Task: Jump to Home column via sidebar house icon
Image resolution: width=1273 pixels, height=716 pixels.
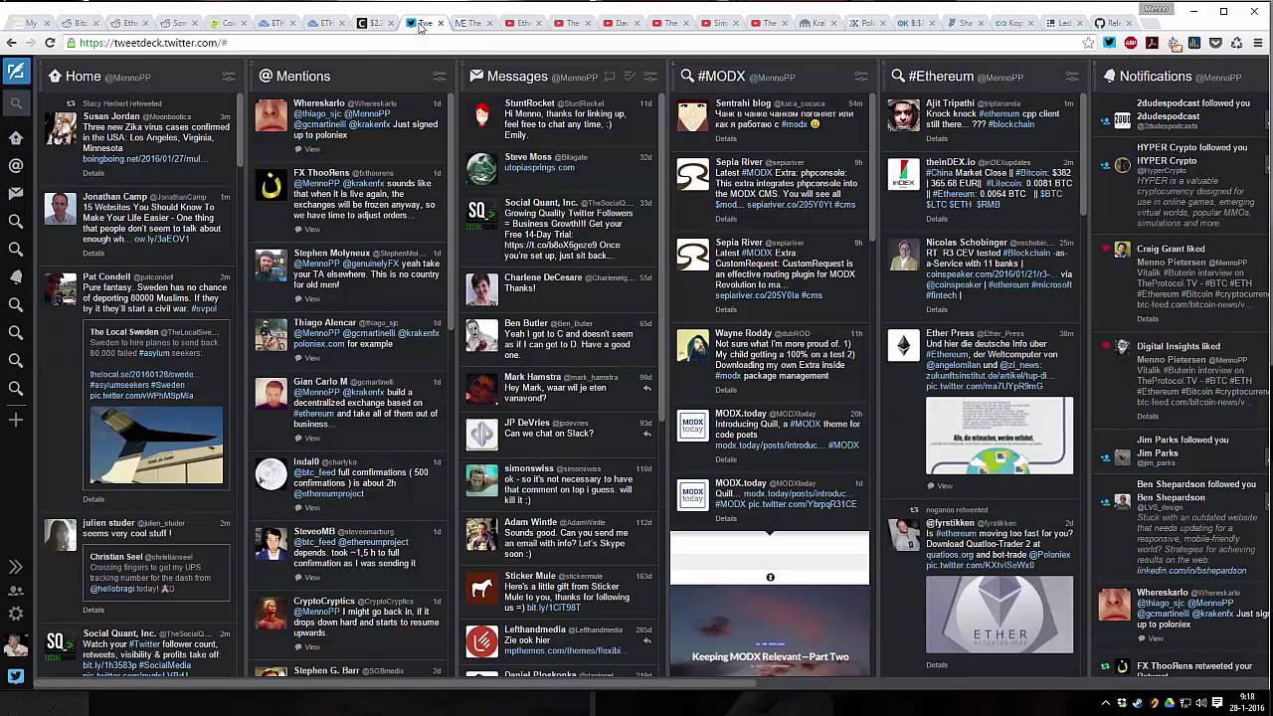Action: click(x=15, y=138)
